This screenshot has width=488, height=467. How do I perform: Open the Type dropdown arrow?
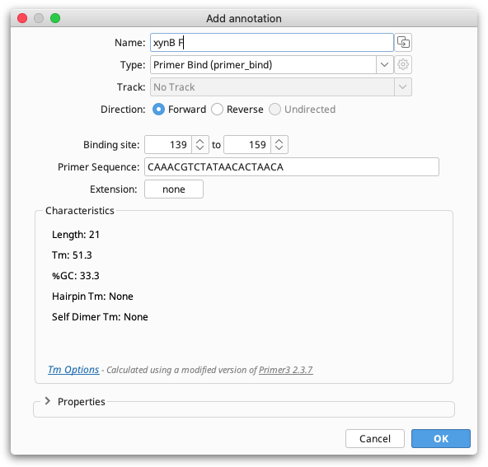tap(384, 65)
